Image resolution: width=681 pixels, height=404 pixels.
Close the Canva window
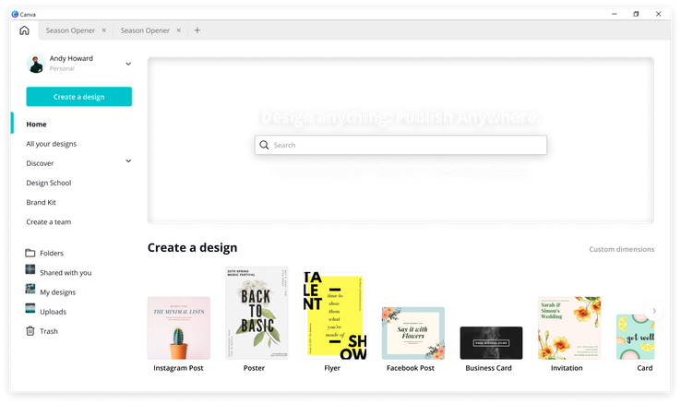pos(659,14)
